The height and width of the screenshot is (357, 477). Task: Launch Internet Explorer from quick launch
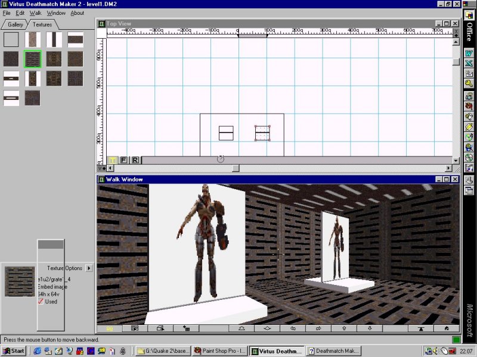tap(38, 351)
